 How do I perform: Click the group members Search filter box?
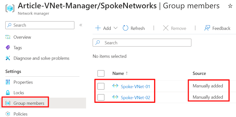[142, 43]
